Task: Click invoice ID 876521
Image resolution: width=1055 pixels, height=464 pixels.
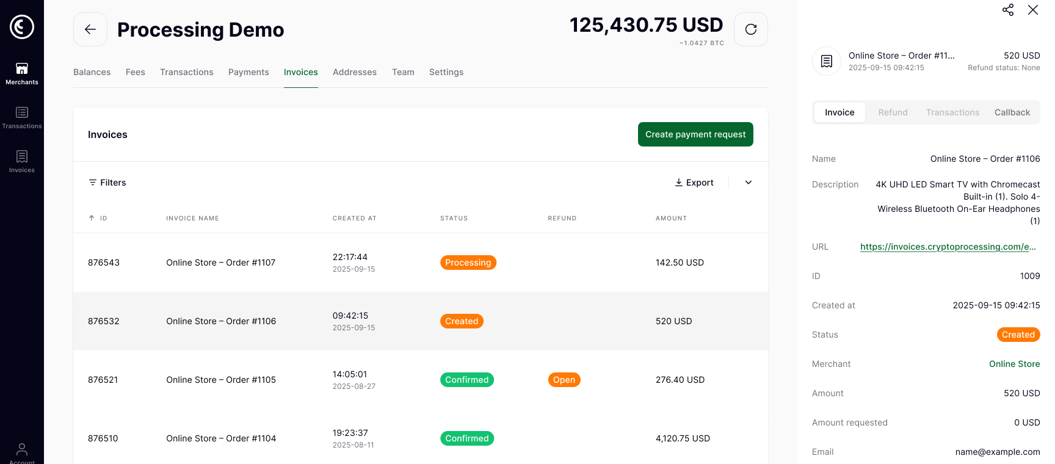Action: [103, 380]
